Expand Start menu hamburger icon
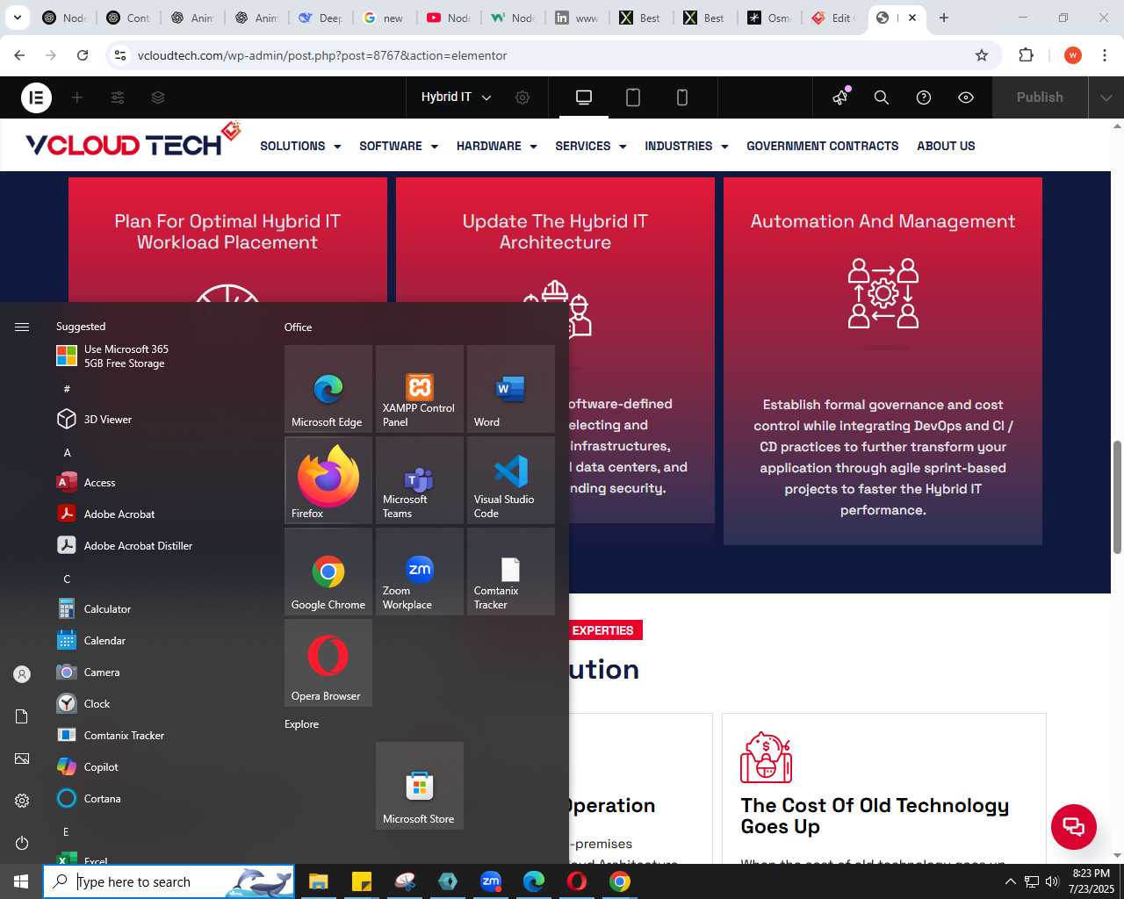 (x=22, y=327)
